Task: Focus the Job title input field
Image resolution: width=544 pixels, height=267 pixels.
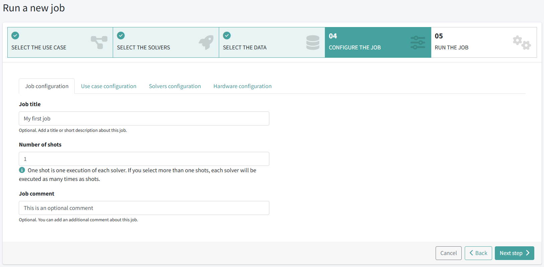Action: tap(144, 118)
